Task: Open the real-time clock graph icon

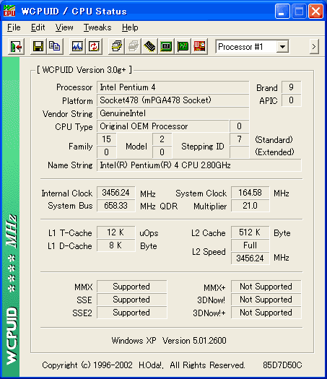Action: click(77, 46)
